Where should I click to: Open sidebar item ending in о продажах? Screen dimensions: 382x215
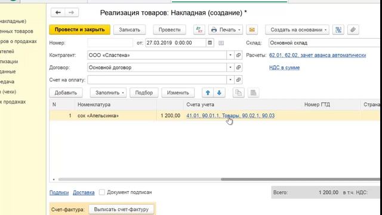[19, 41]
